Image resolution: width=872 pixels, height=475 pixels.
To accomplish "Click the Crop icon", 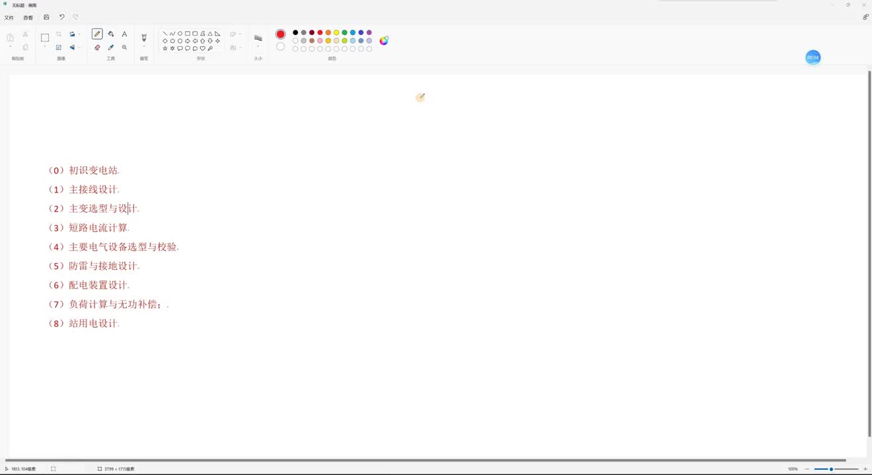I will click(x=58, y=34).
